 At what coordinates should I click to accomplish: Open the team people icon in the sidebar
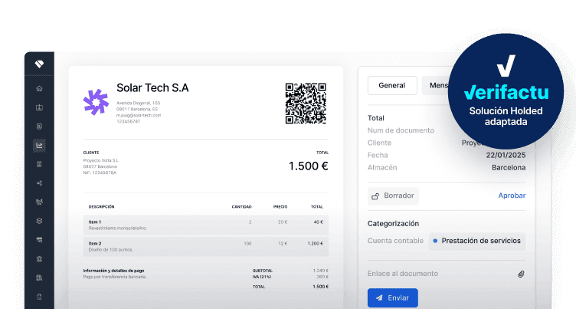39,202
